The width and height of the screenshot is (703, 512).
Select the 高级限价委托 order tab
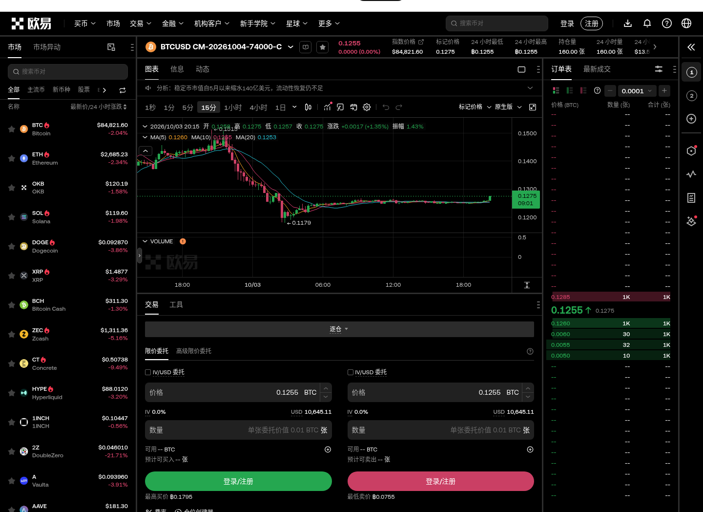194,351
